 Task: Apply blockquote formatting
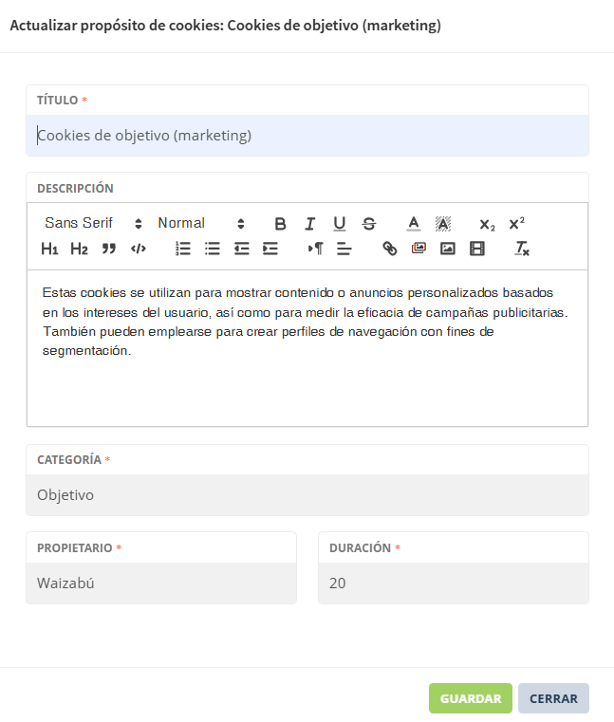click(x=108, y=249)
